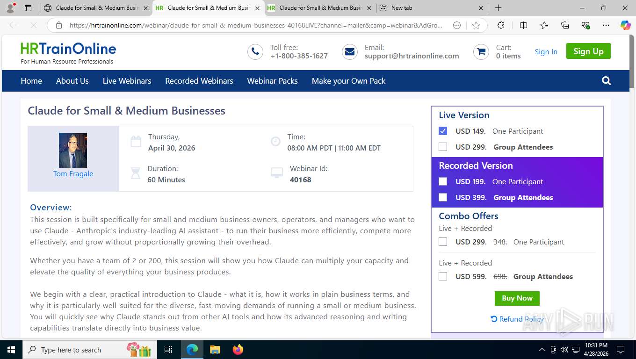Check Live Version USD 299 Group Attendees
636x359 pixels.
point(443,147)
